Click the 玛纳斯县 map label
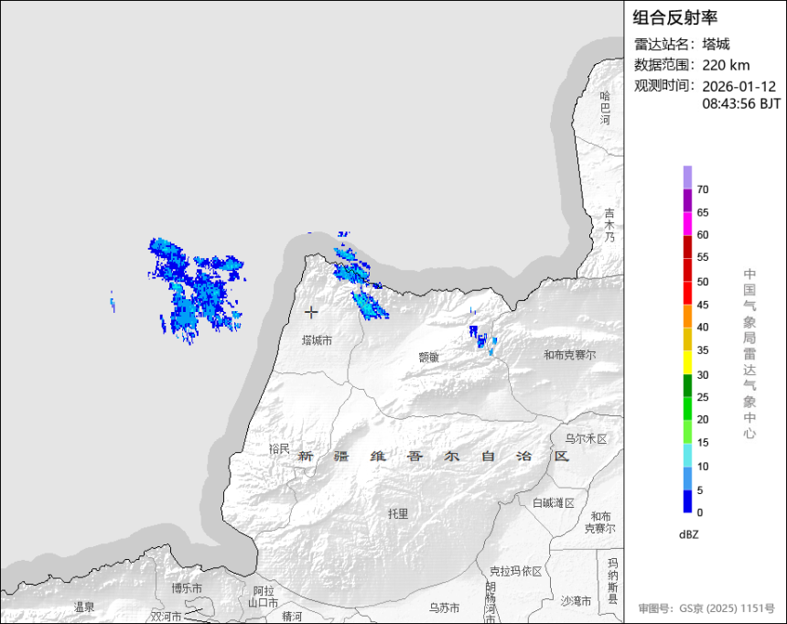 pos(612,580)
